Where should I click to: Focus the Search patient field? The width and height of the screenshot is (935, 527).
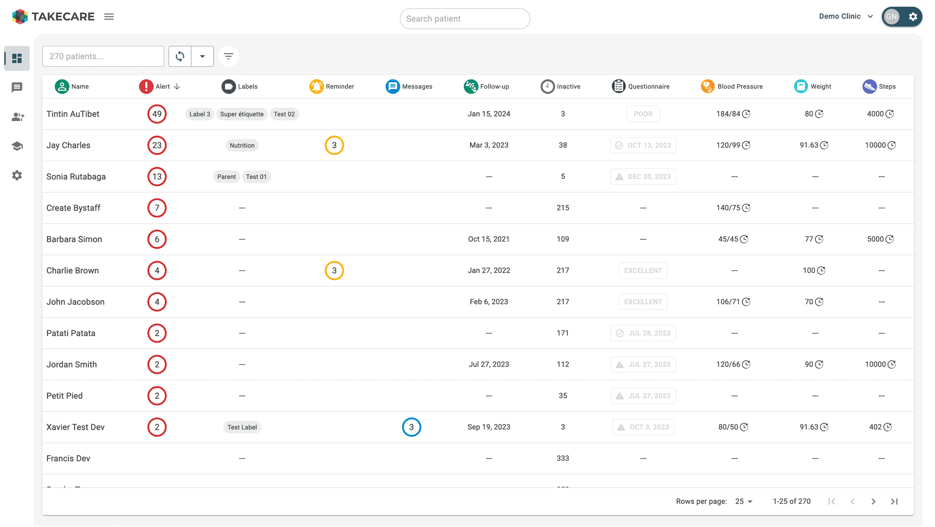pos(465,19)
